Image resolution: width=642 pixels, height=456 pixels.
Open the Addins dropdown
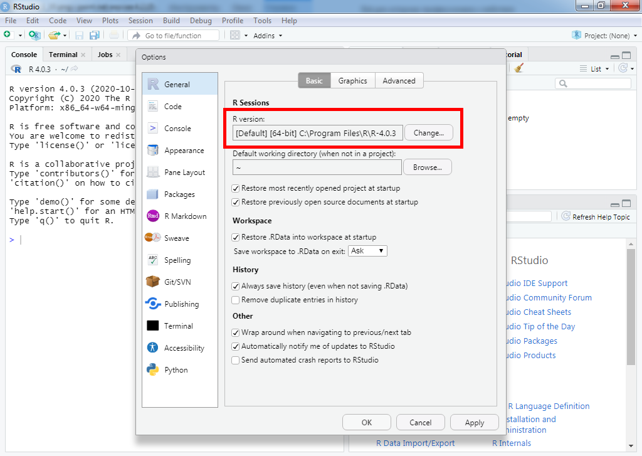tap(268, 36)
